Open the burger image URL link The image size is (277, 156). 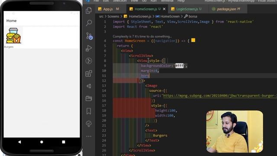[x=220, y=96]
